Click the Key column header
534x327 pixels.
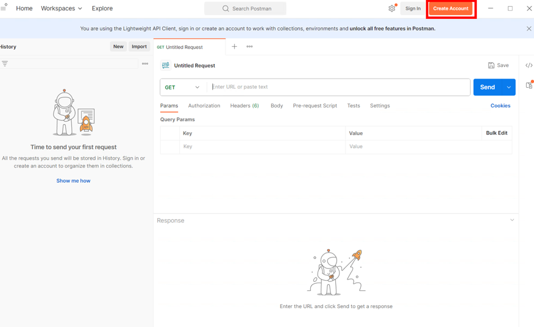pos(187,133)
